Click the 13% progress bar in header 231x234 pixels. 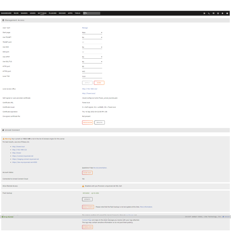(x=92, y=13)
